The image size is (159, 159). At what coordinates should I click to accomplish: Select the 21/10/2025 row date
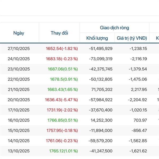19,90
